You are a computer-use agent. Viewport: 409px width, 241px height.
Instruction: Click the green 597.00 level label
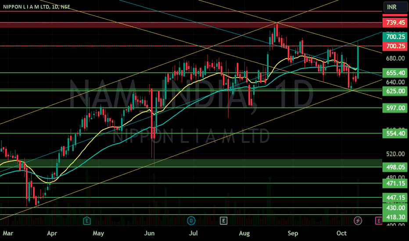pyautogui.click(x=395, y=108)
